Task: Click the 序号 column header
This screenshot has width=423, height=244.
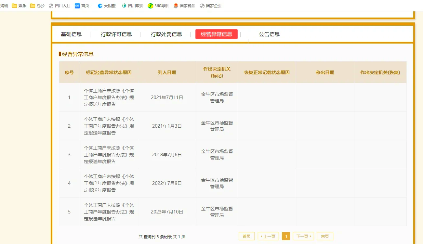Action: 69,72
